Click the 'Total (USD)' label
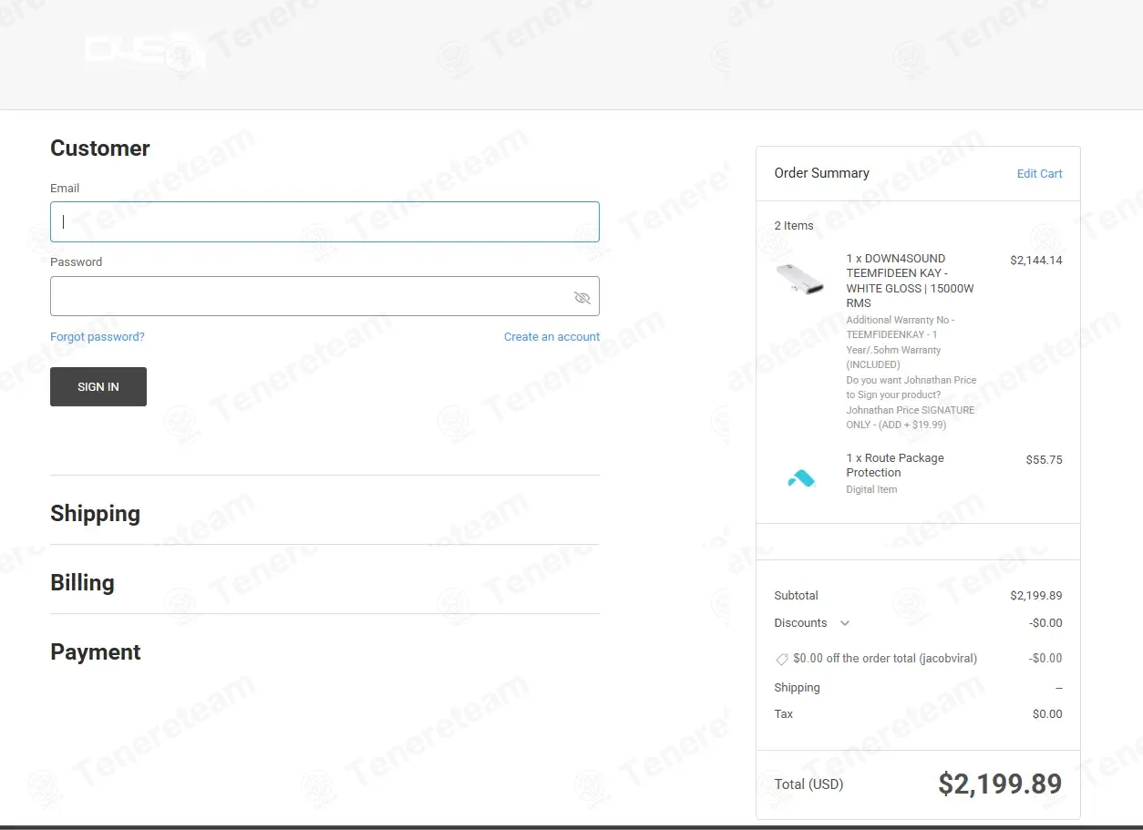The height and width of the screenshot is (830, 1143). point(808,784)
